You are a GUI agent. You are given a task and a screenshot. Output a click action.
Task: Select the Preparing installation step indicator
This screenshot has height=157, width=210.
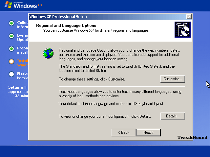11,49
